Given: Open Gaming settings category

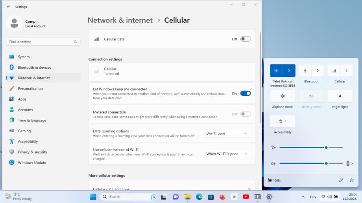Looking at the screenshot, I should [x=43, y=131].
